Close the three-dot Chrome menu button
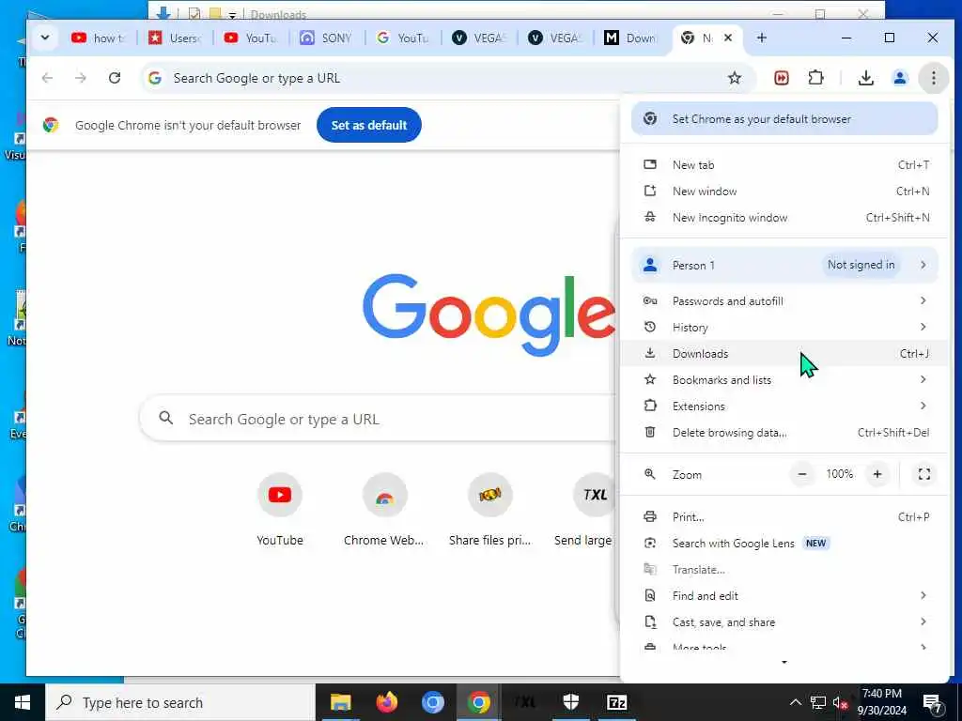The height and width of the screenshot is (721, 962). click(933, 78)
